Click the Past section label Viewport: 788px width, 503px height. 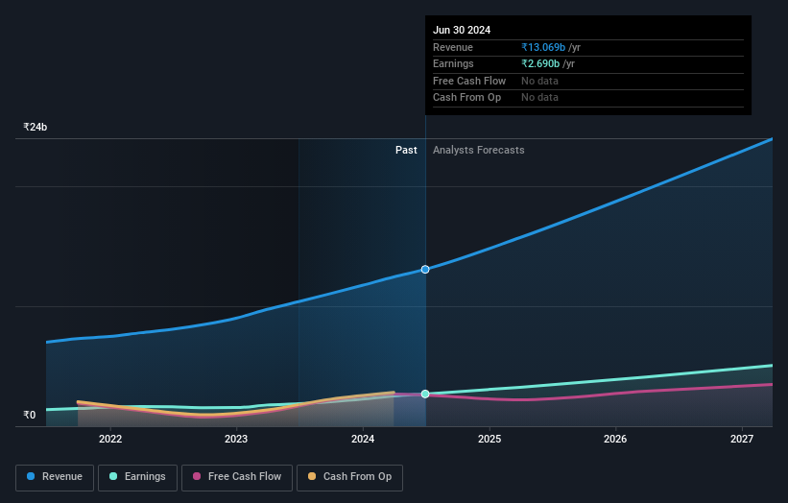tap(406, 150)
